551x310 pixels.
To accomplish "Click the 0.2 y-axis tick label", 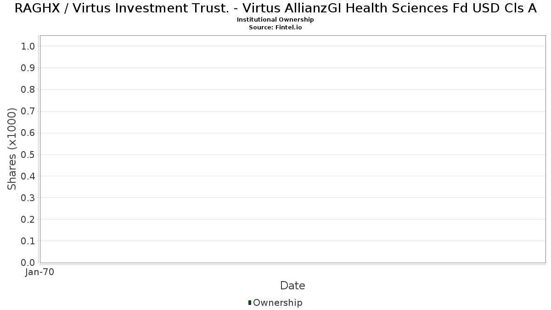I will tap(28, 220).
